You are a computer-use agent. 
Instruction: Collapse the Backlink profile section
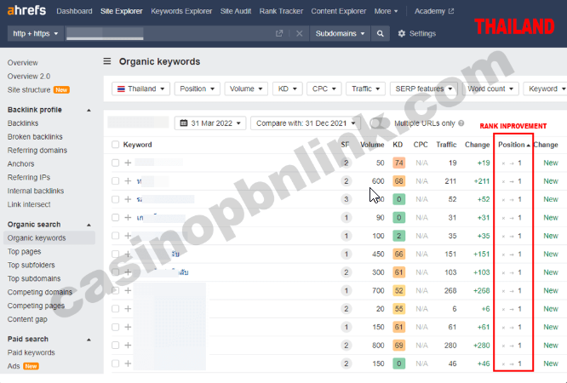[x=89, y=110]
